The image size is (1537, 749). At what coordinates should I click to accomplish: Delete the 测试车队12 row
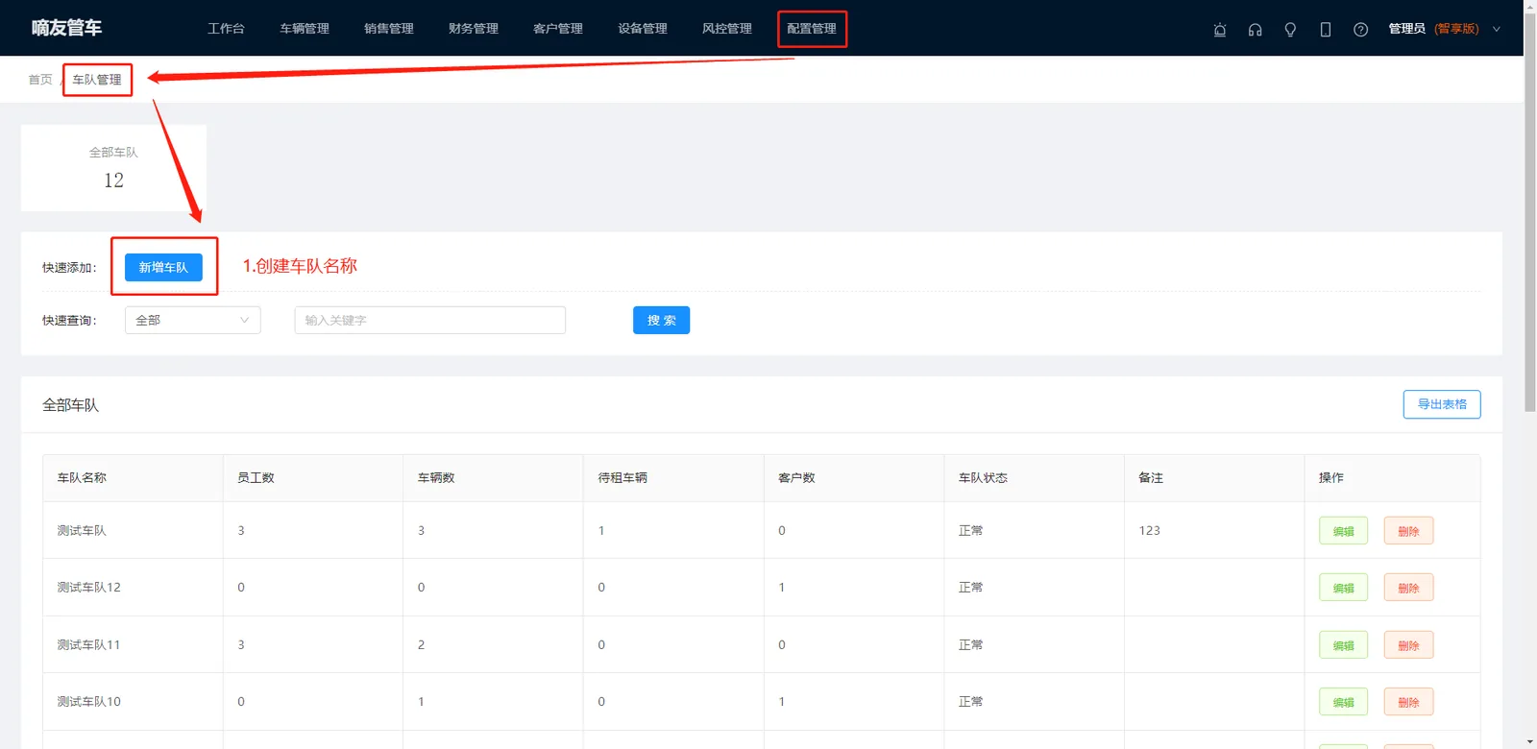tap(1408, 588)
